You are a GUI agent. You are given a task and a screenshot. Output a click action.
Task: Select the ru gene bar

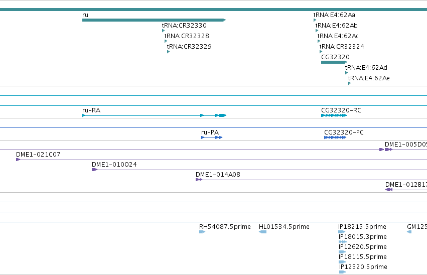pyautogui.click(x=154, y=20)
